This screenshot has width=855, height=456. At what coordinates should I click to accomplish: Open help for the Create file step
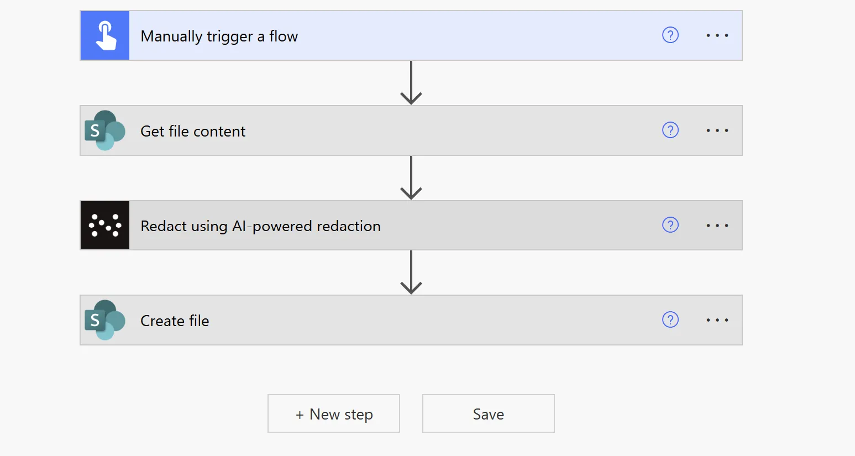tap(670, 319)
